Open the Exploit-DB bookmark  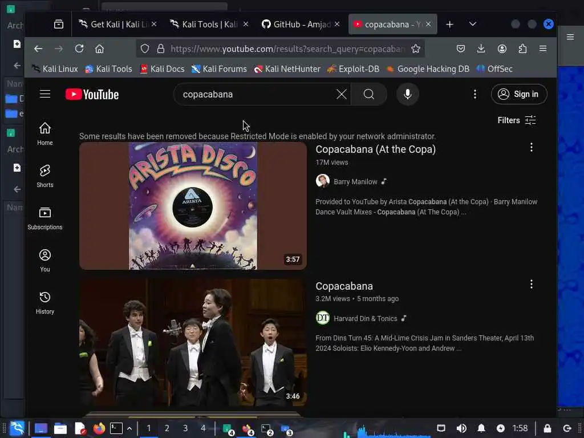coord(353,69)
